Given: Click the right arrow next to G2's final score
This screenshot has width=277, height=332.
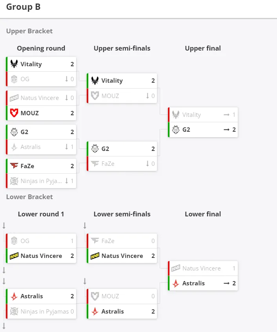Looking at the screenshot, I should 226,130.
